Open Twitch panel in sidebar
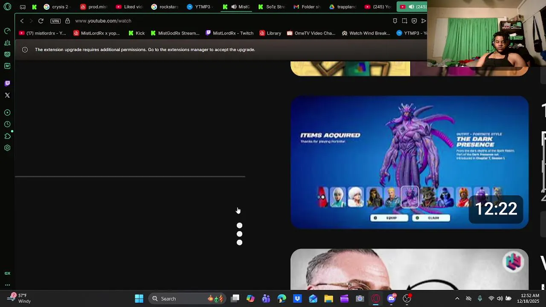 click(x=7, y=83)
